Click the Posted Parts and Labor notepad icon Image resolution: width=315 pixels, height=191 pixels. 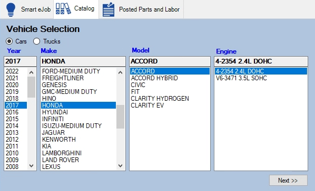click(x=109, y=9)
